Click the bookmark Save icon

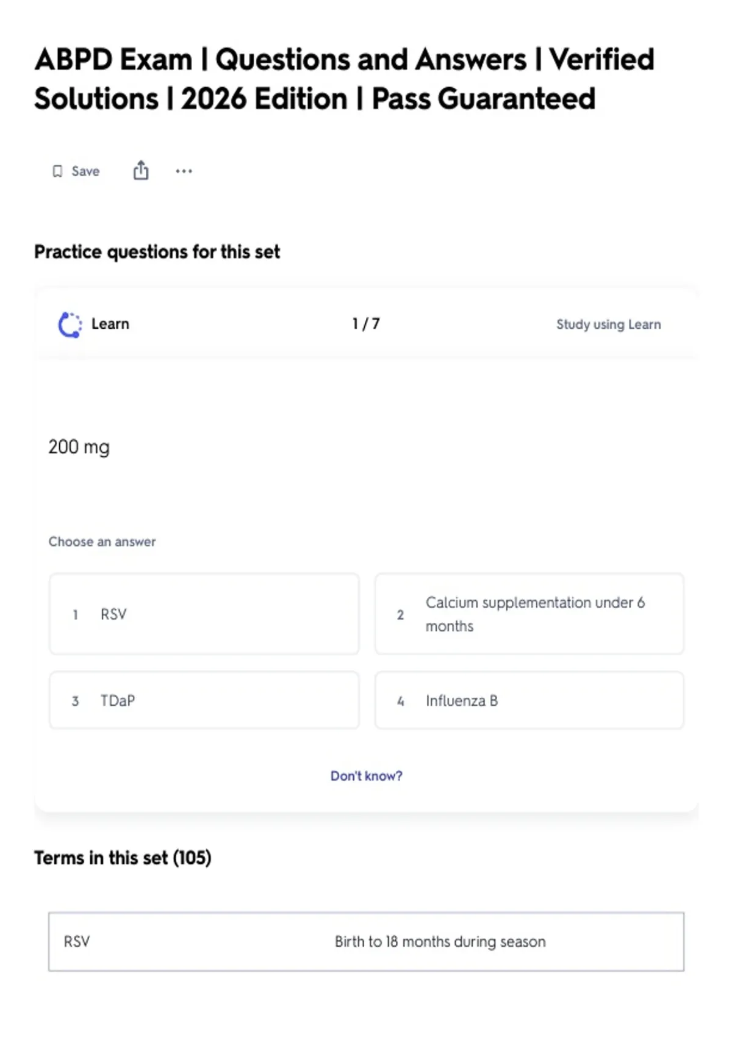(57, 171)
